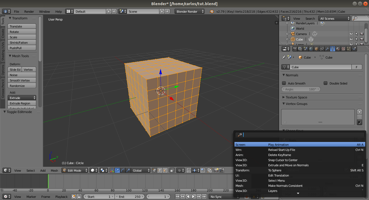This screenshot has height=200, width=369.
Task: Select the rotate manipulator arc icon
Action: click(x=123, y=170)
